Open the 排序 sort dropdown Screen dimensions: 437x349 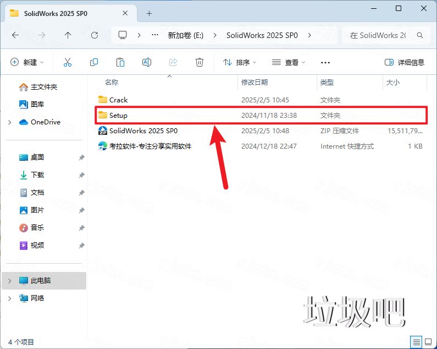(240, 62)
